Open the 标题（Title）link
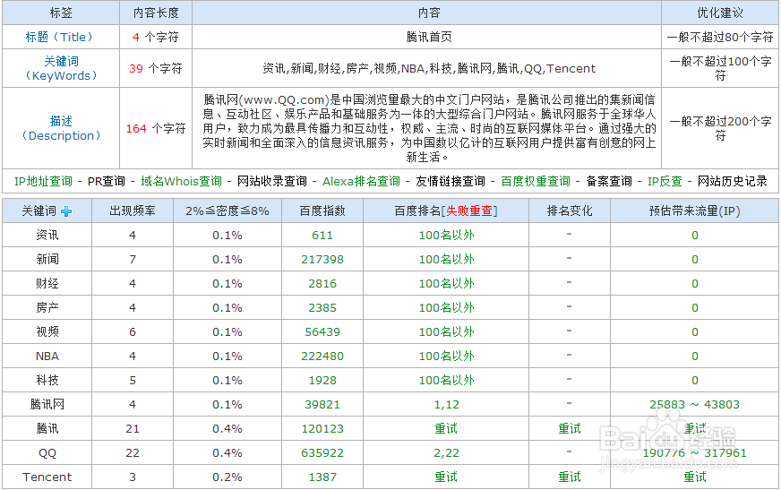This screenshot has width=781, height=490. 60,37
